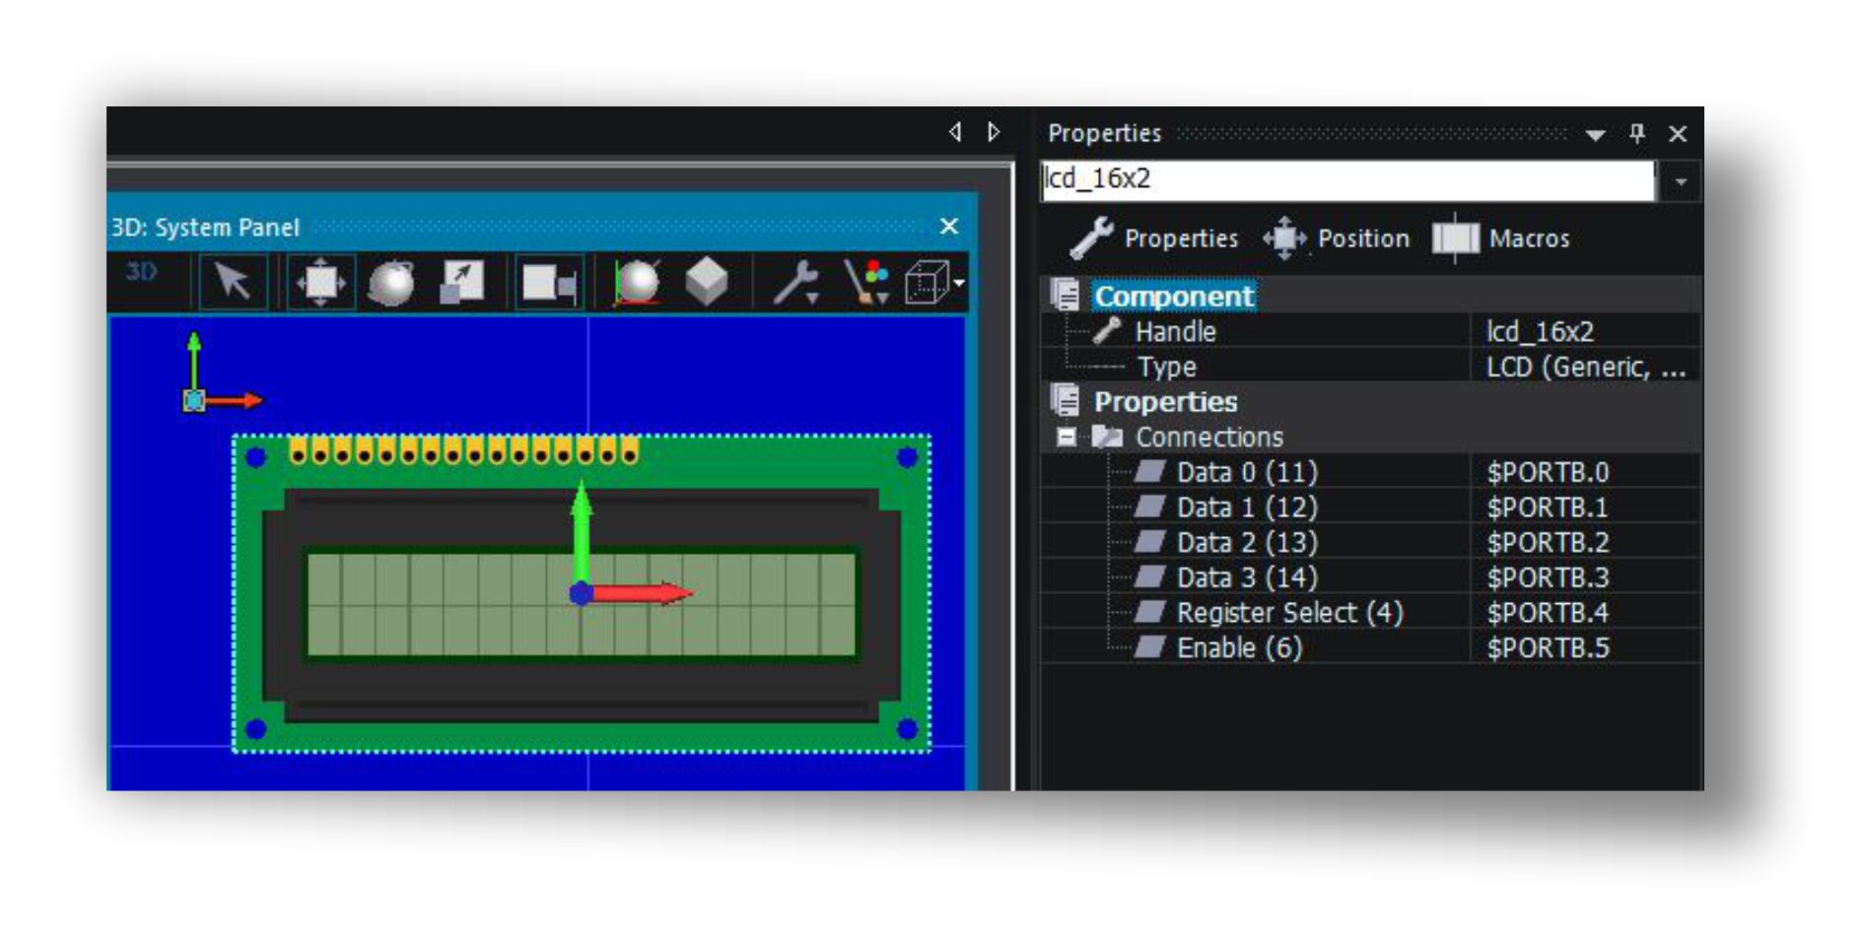This screenshot has height=945, width=1867.
Task: Select the Data 1 (12) connection
Action: [1247, 507]
